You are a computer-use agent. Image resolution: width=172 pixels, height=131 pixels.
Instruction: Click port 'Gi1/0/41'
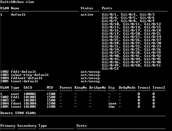coord(132,56)
